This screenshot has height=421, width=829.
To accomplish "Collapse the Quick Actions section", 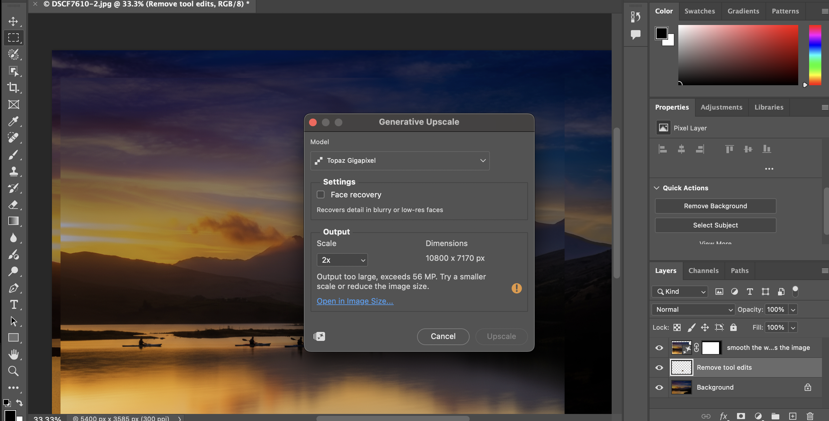I will click(x=657, y=188).
